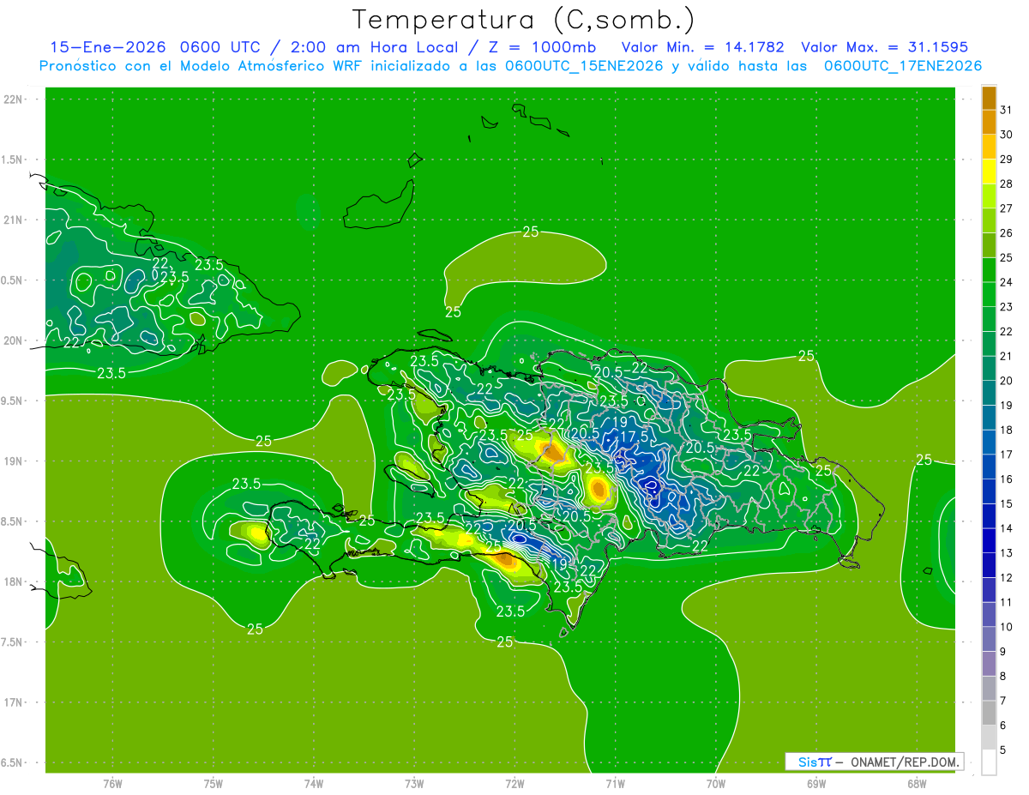Click the 'Valor Max. = 31.1595' value
The width and height of the screenshot is (1029, 795).
[x=884, y=47]
